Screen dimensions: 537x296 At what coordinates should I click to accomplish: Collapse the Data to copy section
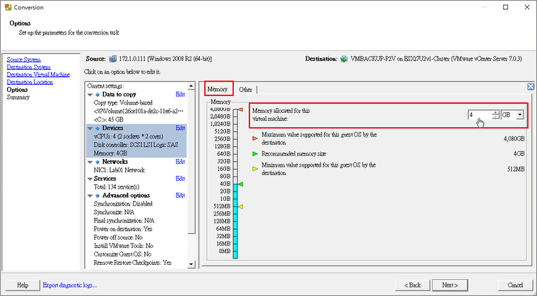coord(90,95)
